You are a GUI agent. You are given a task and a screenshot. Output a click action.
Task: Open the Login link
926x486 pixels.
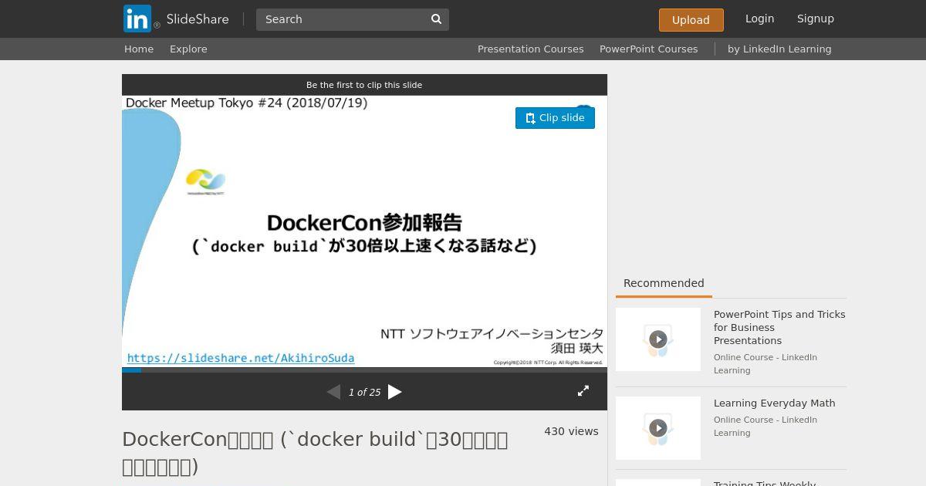coord(759,19)
